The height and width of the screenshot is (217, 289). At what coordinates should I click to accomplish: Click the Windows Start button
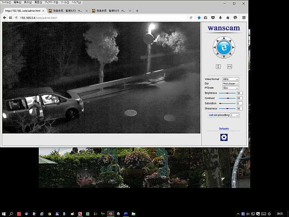(x=4, y=213)
